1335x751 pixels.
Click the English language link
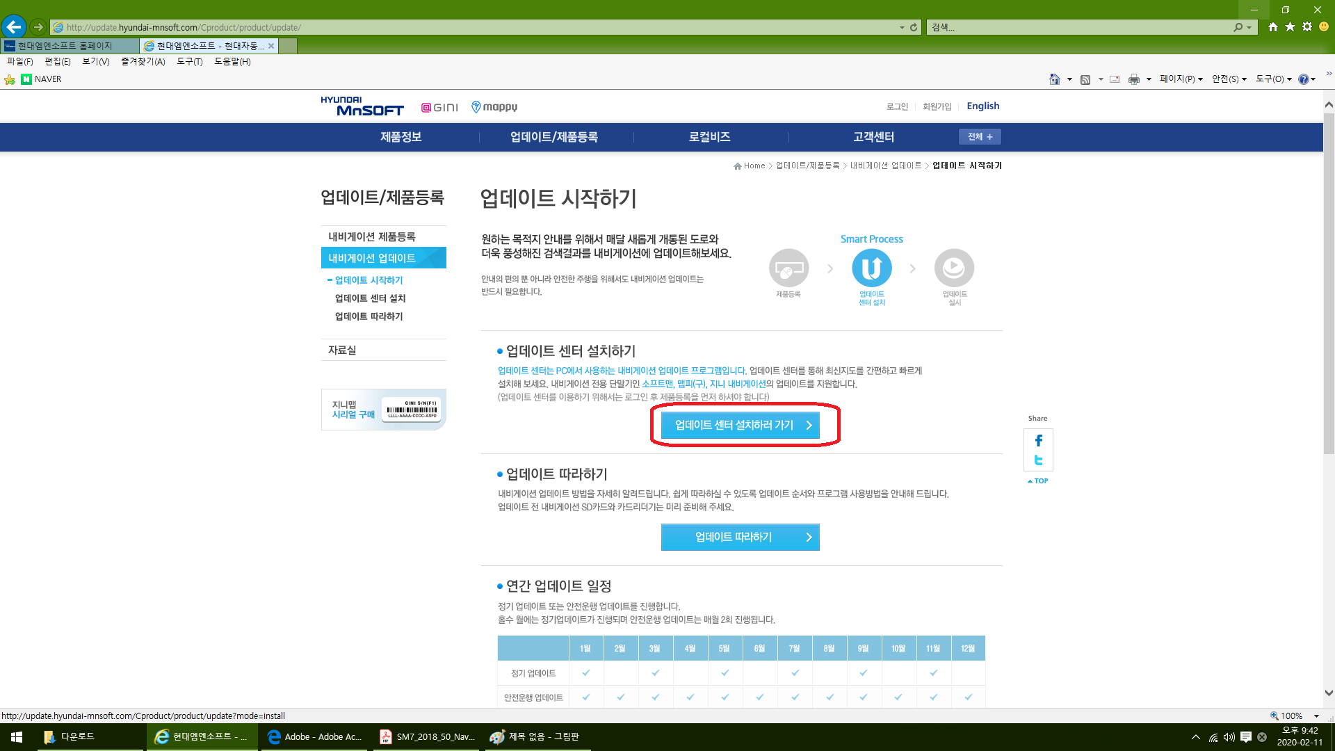click(x=982, y=106)
